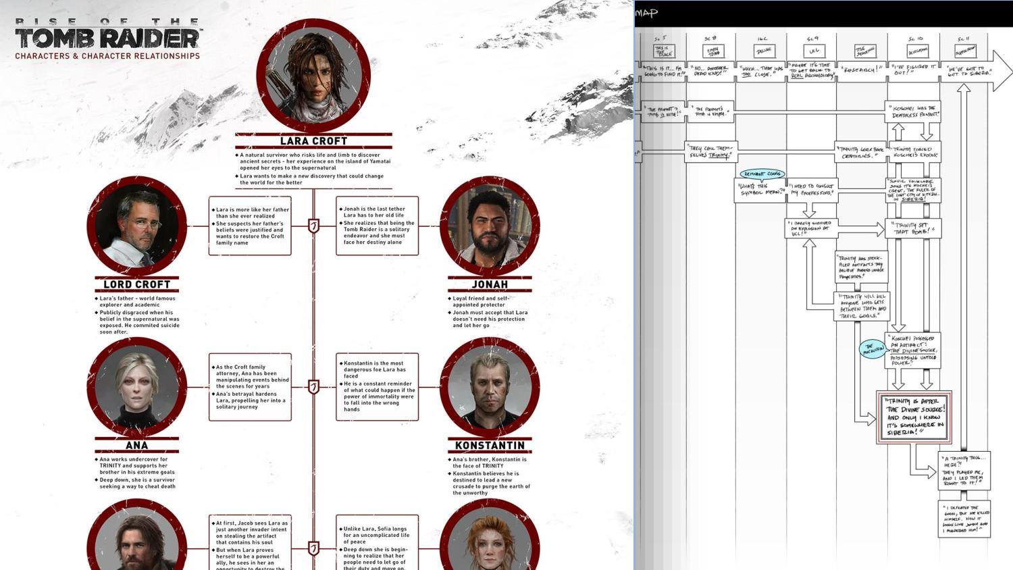Click the box 'As the Croft family attorney'
1013x570 pixels.
point(250,387)
